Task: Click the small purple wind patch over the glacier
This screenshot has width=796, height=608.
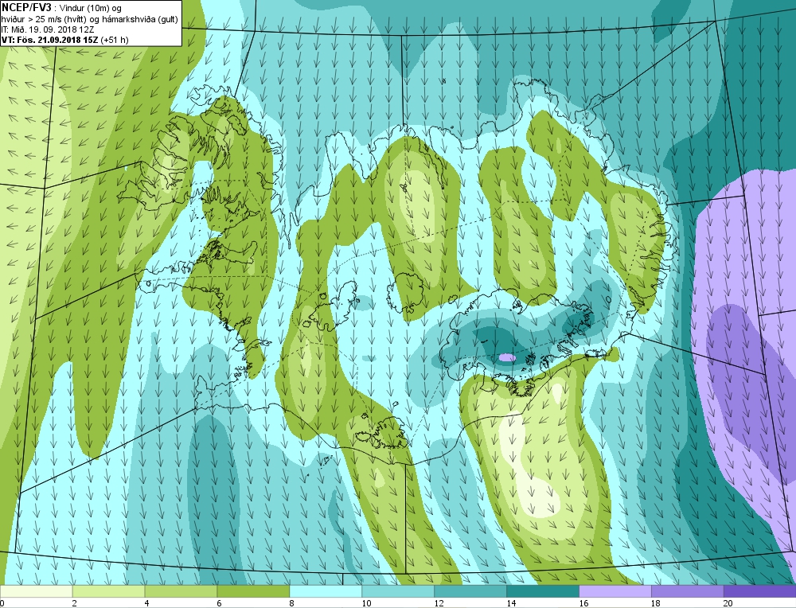Action: point(507,358)
